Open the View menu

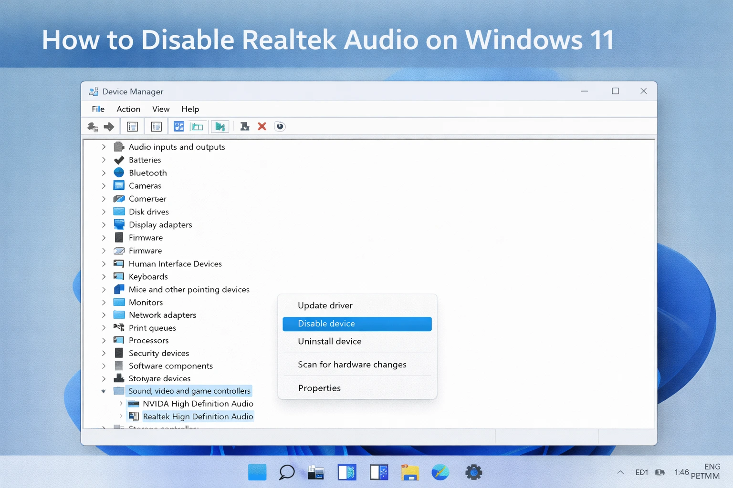click(160, 109)
